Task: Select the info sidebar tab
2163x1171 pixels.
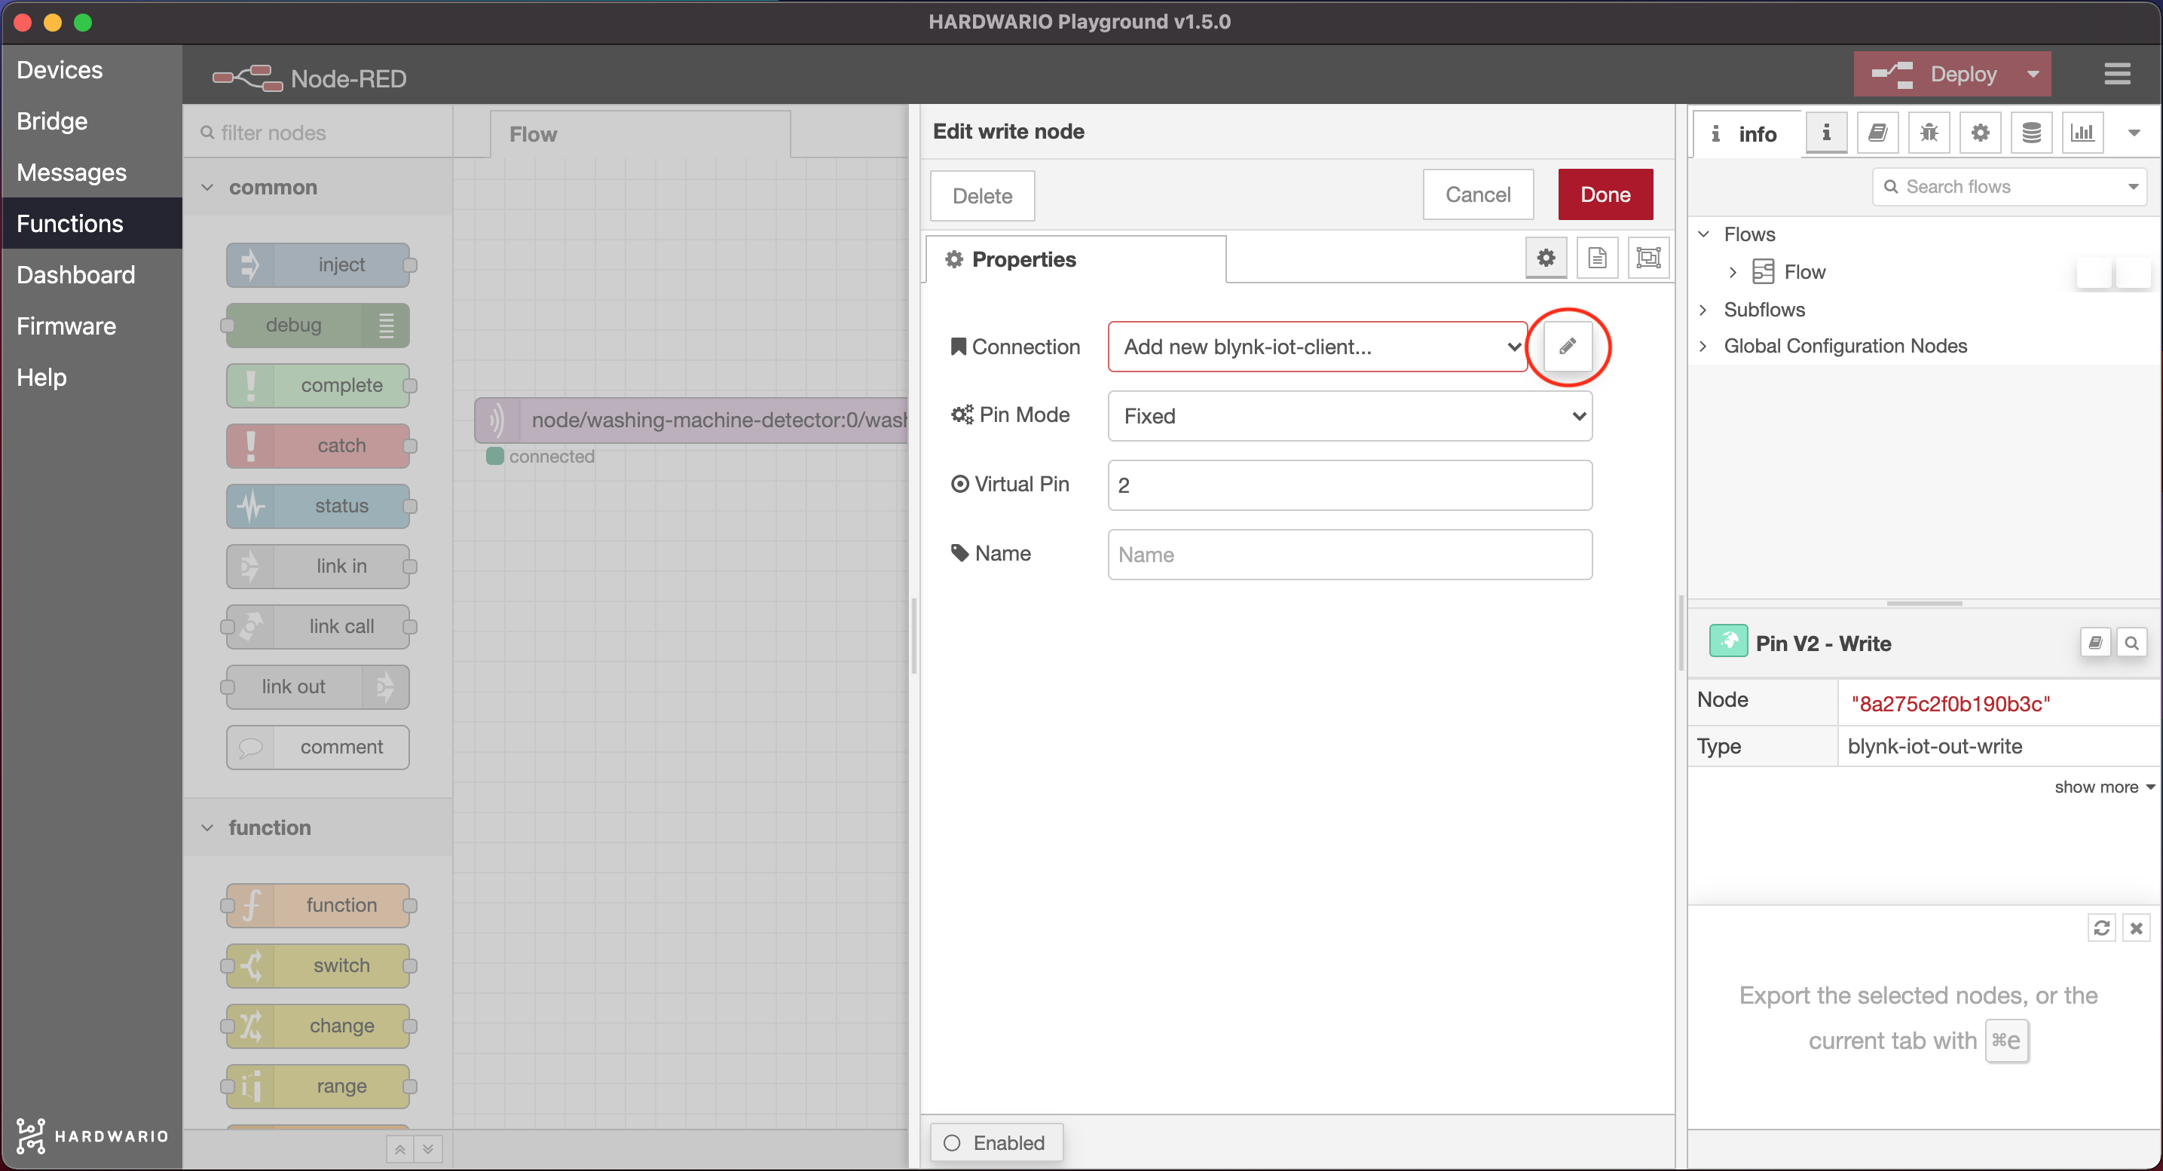Action: (1745, 133)
